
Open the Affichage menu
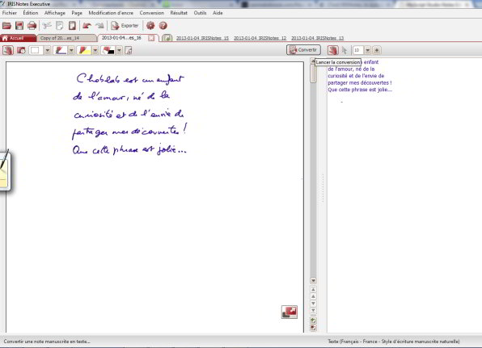pyautogui.click(x=55, y=13)
